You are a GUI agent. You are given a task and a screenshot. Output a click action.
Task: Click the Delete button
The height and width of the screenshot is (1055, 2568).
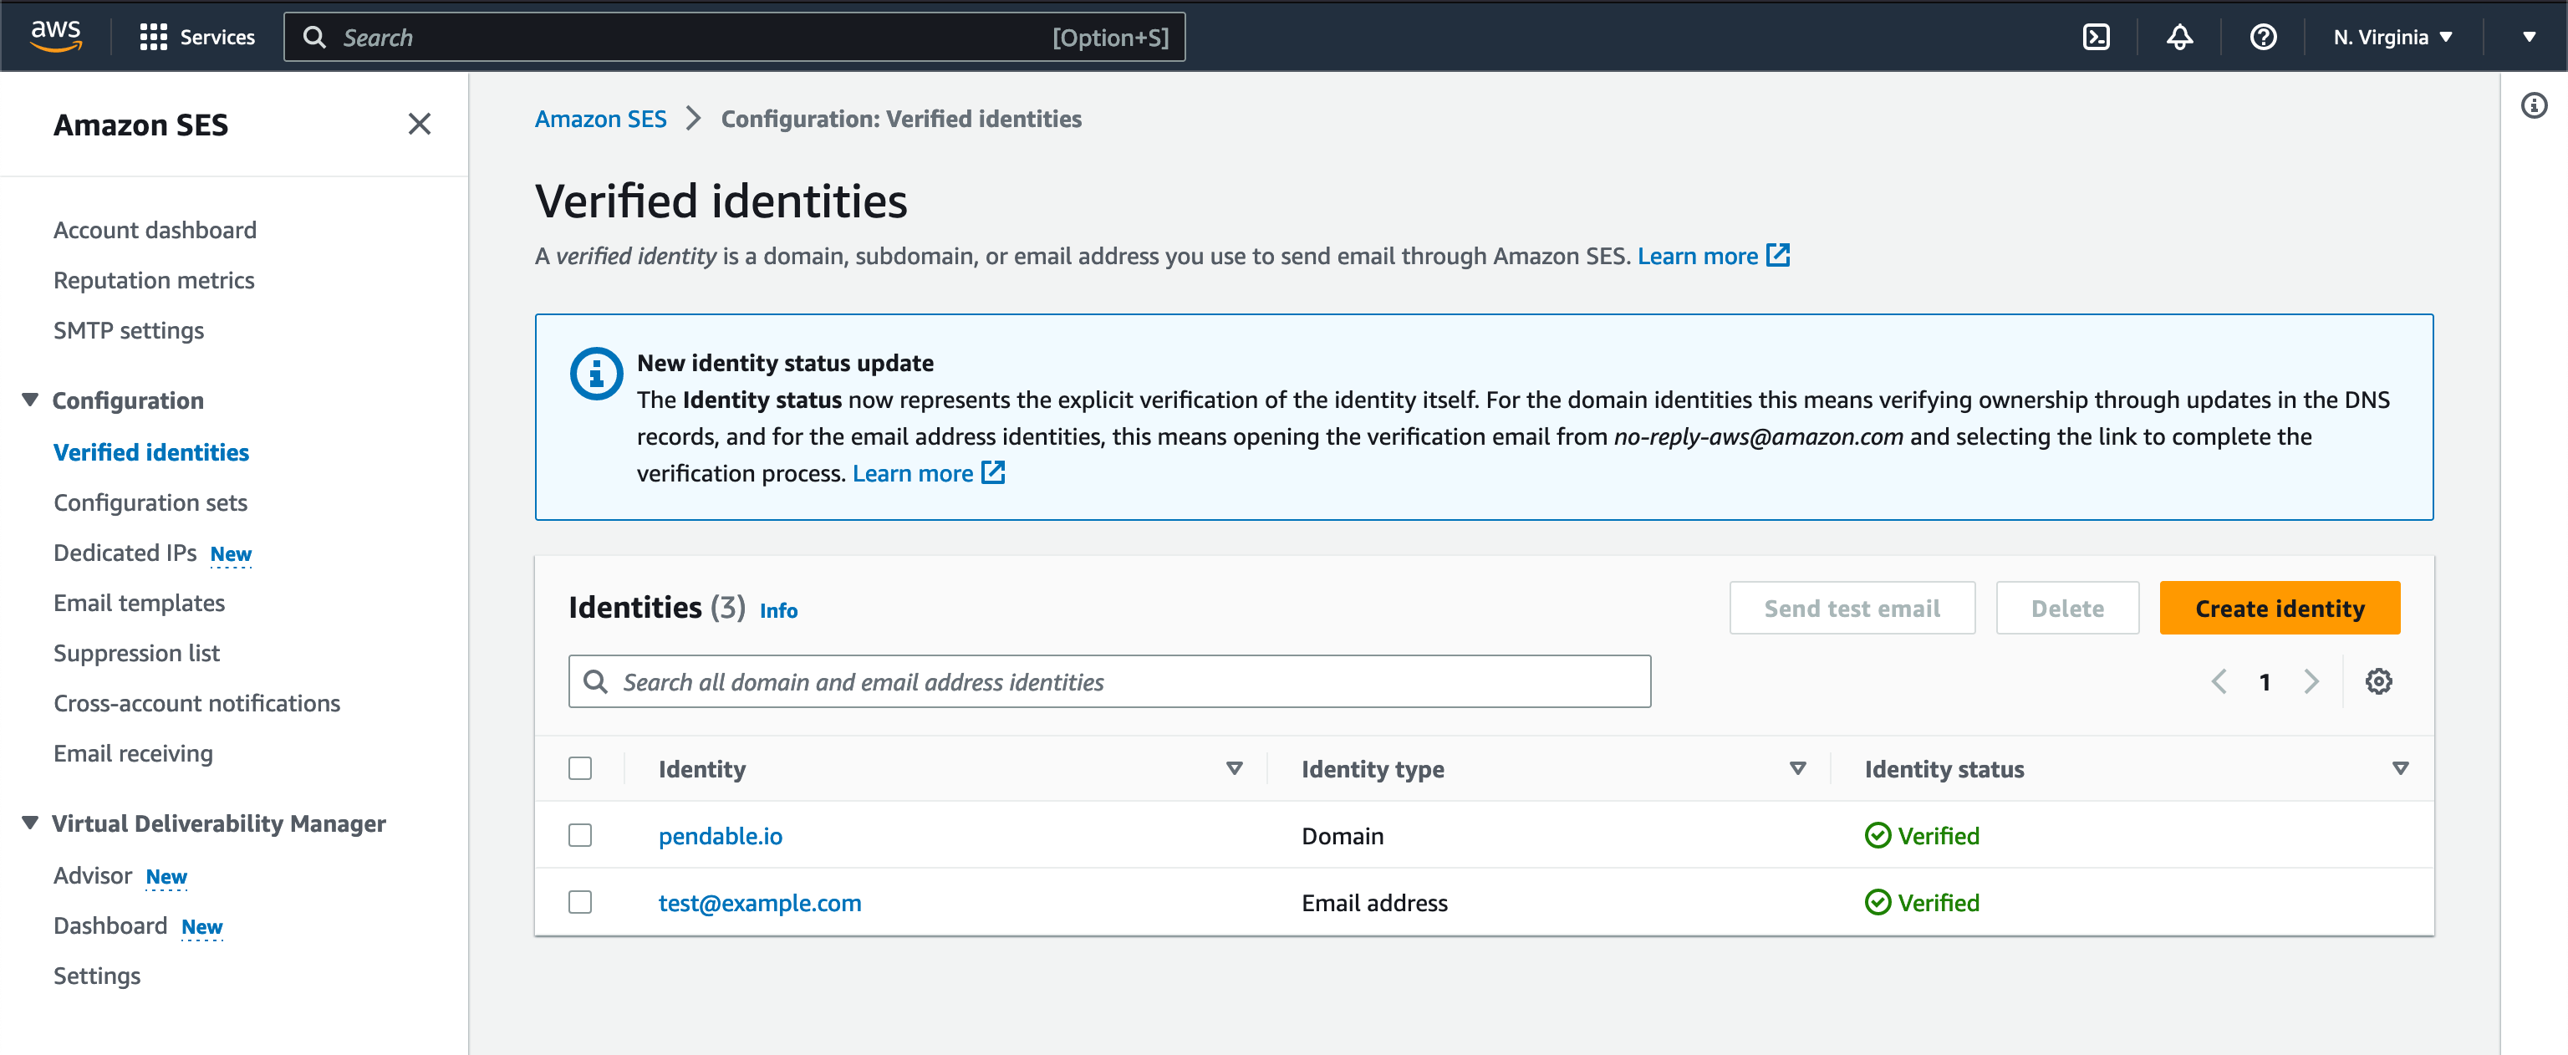2066,607
